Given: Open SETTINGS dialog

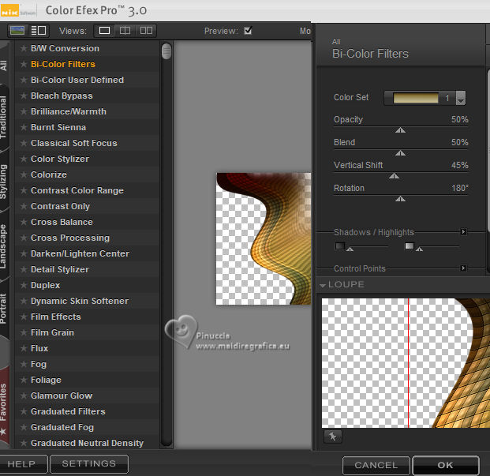Looking at the screenshot, I should pyautogui.click(x=89, y=464).
